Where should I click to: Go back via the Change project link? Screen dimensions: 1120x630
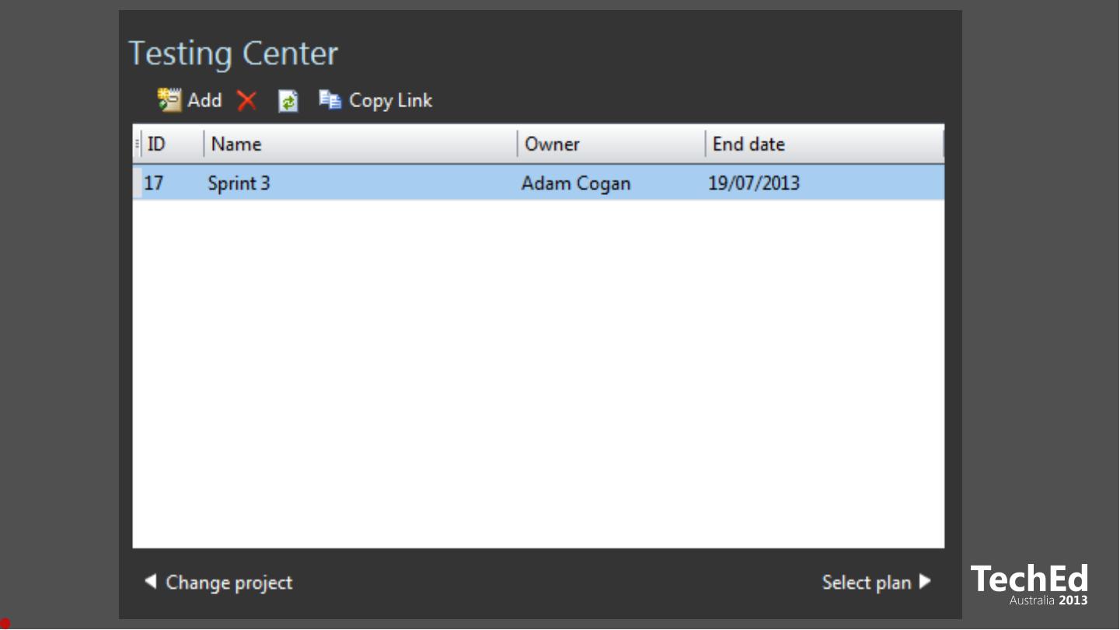229,583
